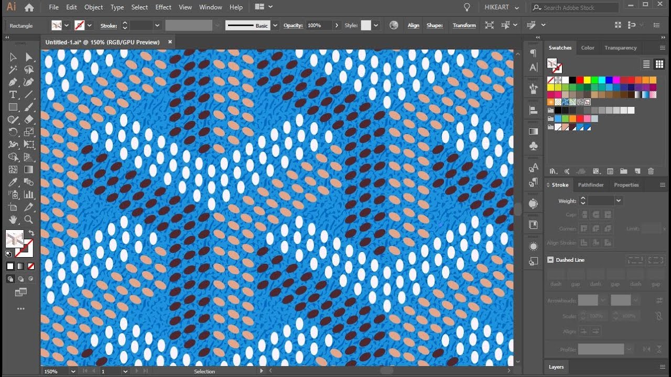Enable Draw Normal mode
The width and height of the screenshot is (671, 377).
[x=10, y=279]
